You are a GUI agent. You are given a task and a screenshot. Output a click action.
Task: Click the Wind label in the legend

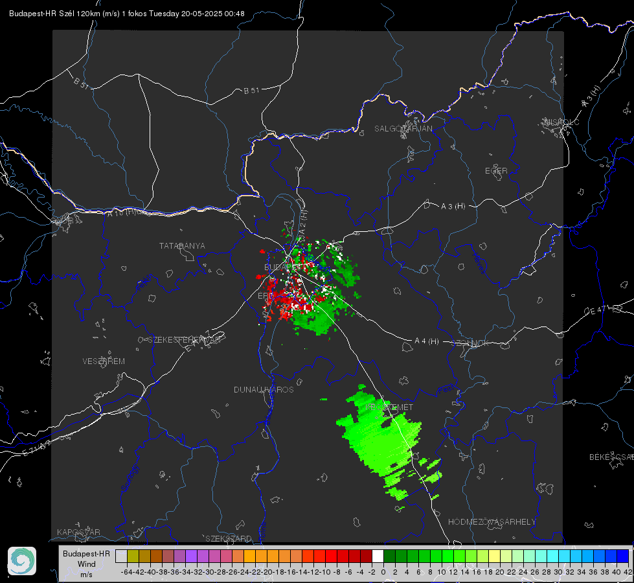(87, 564)
